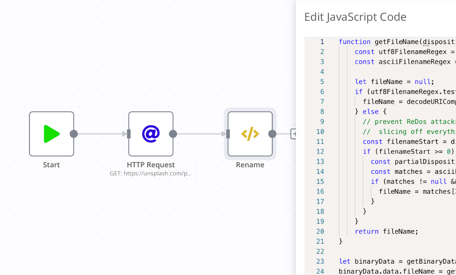The height and width of the screenshot is (275, 456).
Task: Click the Rename node output connector dot
Action: [273, 134]
